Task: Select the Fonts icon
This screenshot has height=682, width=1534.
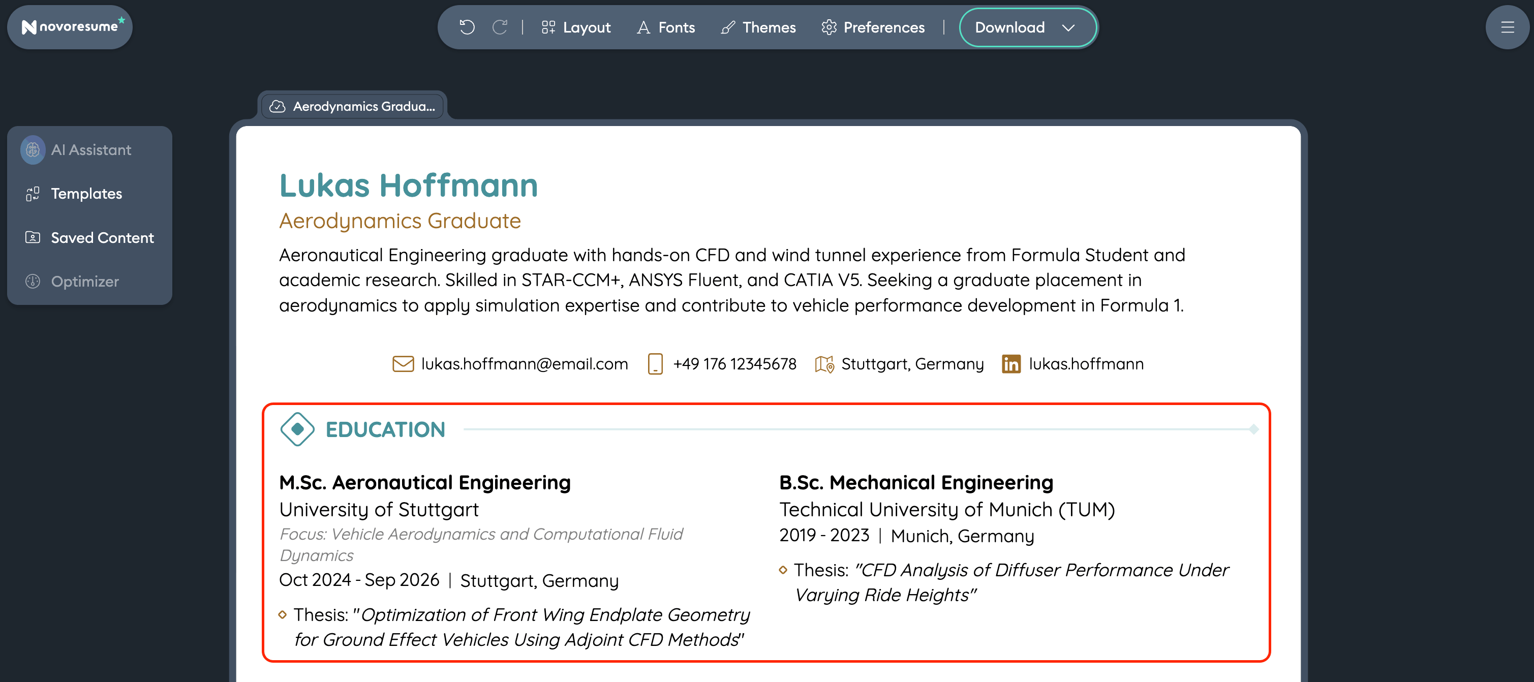Action: [643, 27]
